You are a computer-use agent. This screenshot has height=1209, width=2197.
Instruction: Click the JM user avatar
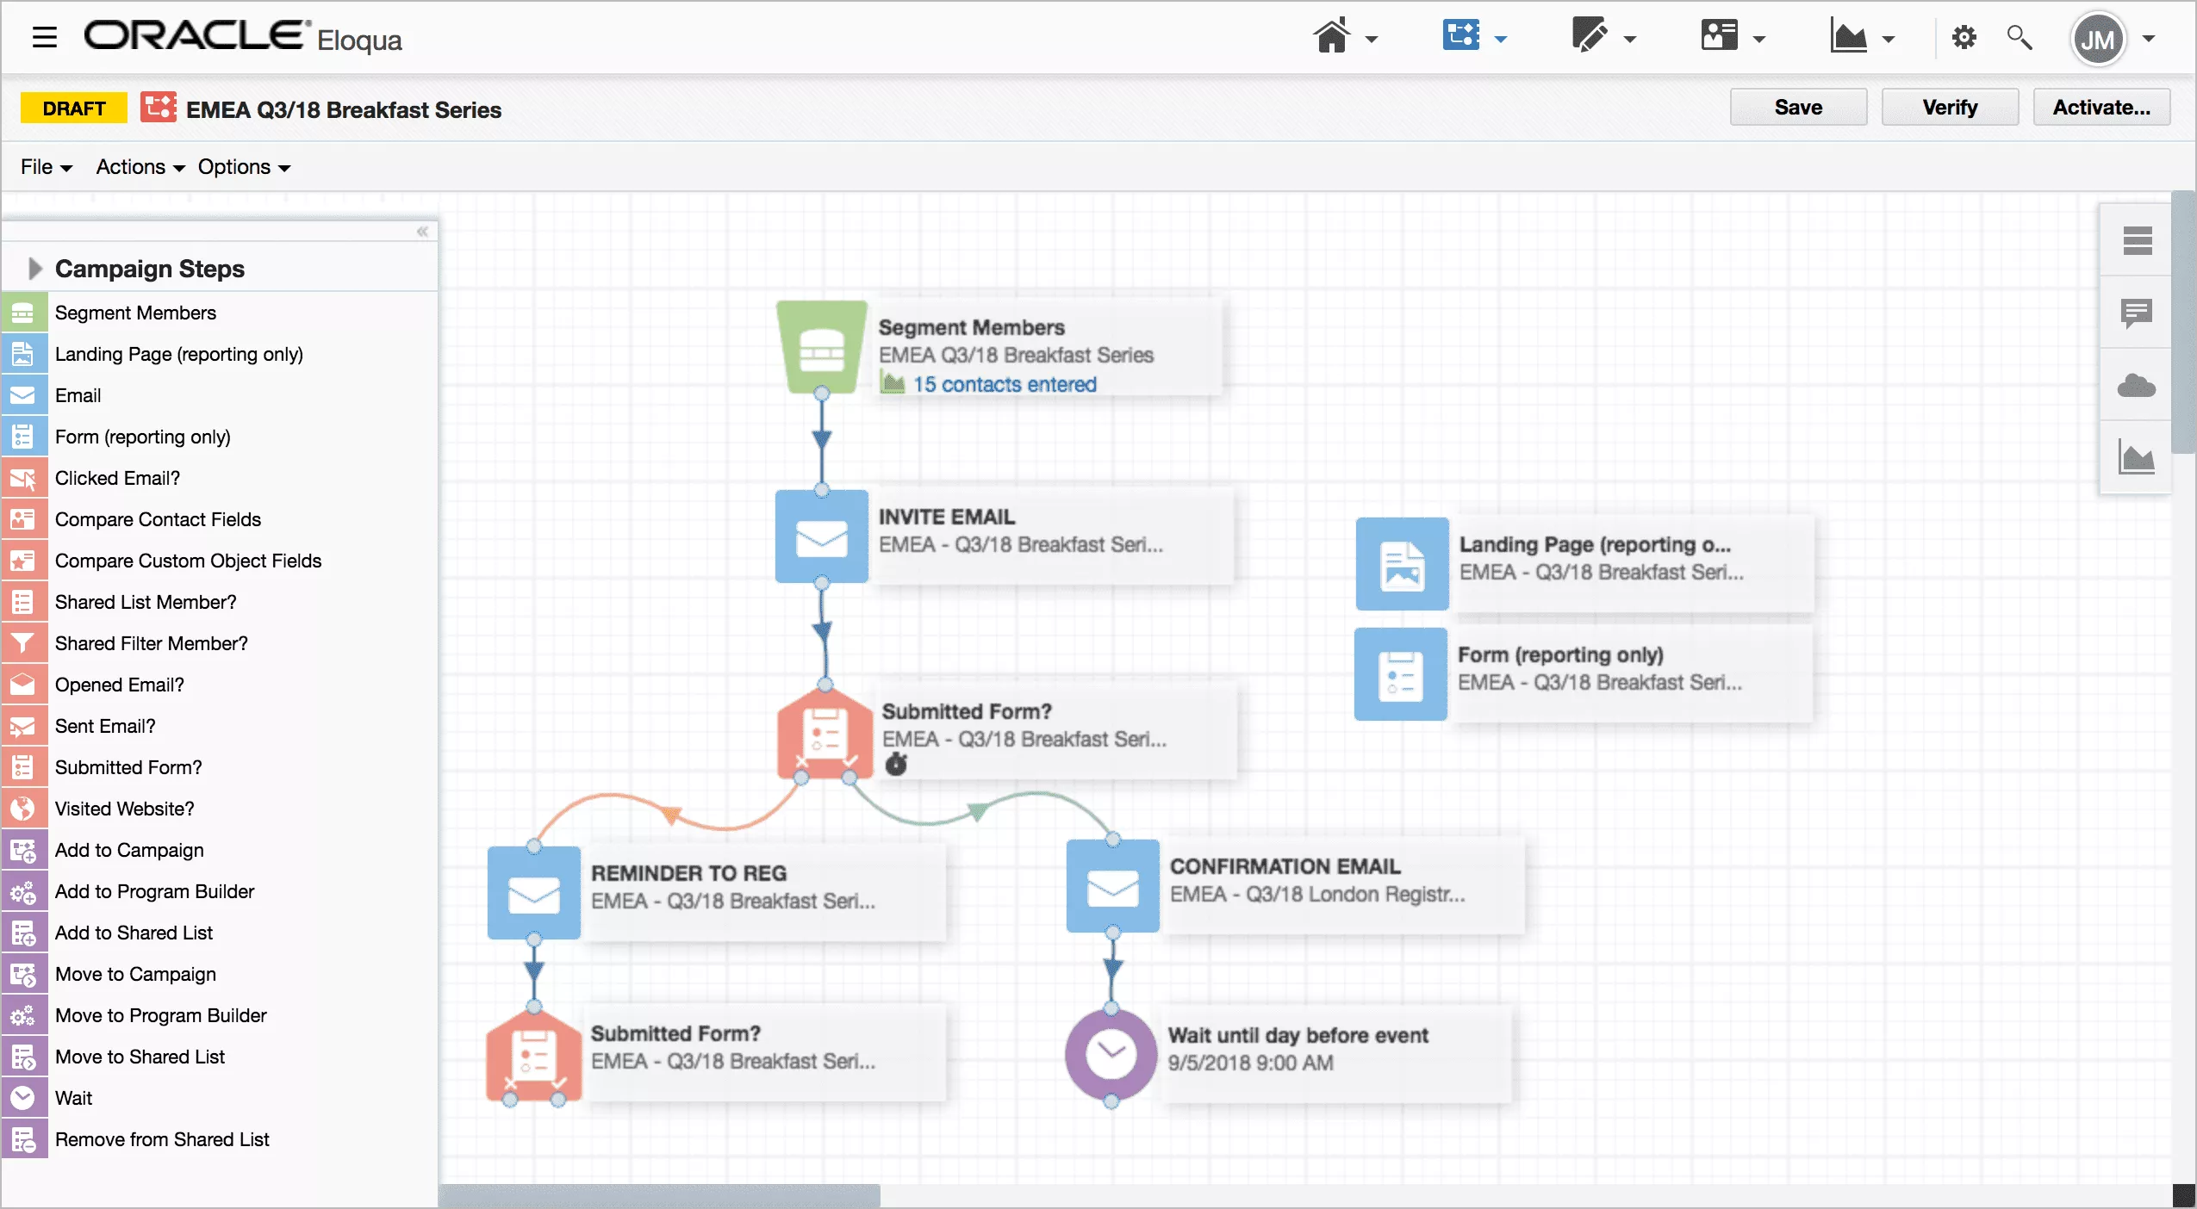(x=2098, y=39)
